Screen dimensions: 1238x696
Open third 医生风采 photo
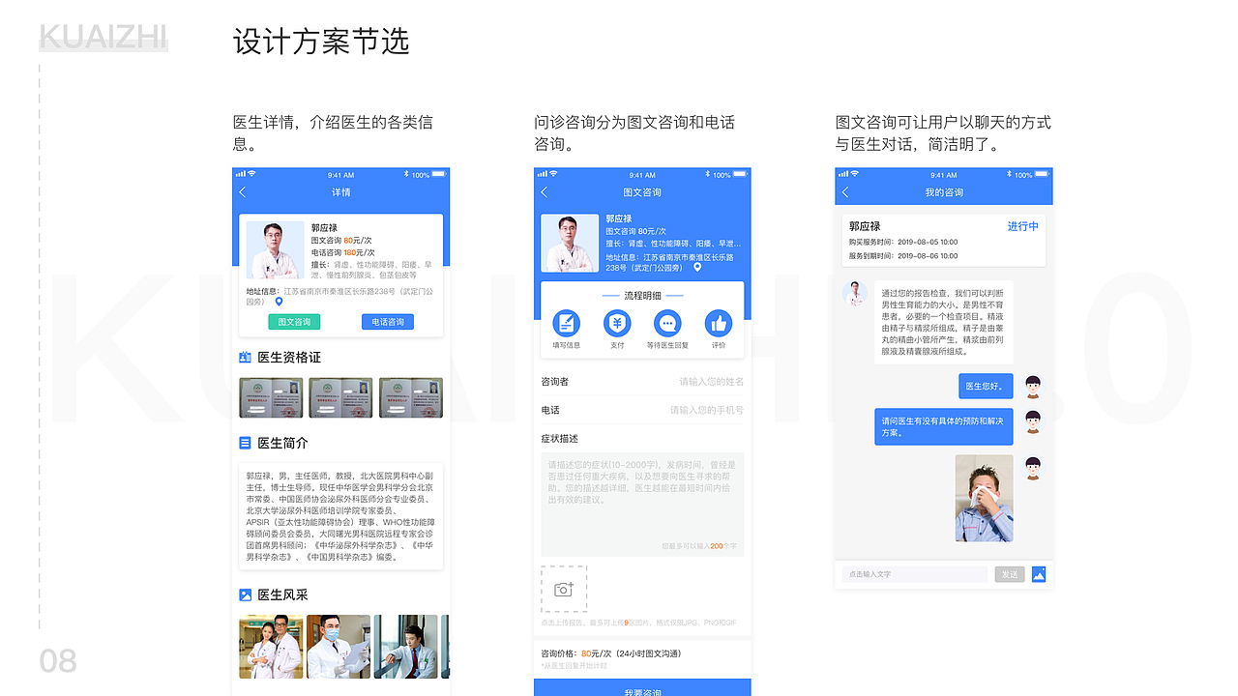tap(406, 647)
